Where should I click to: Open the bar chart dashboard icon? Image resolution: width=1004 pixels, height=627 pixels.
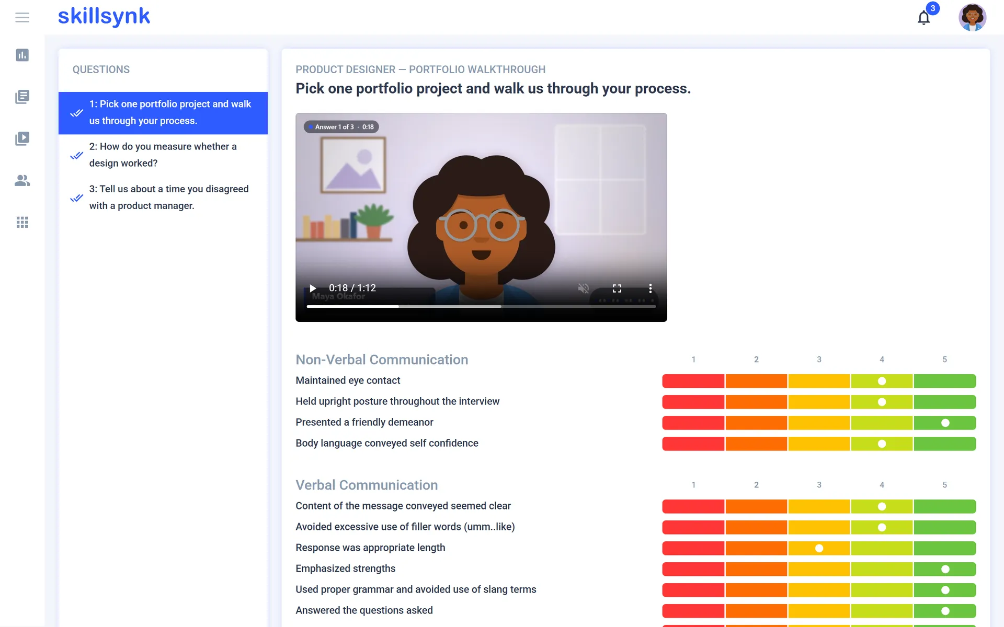tap(22, 55)
